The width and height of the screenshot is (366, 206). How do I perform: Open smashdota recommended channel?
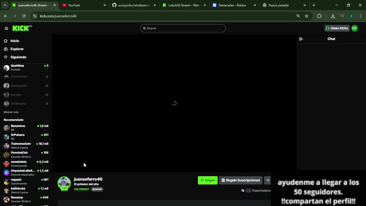[26, 163]
